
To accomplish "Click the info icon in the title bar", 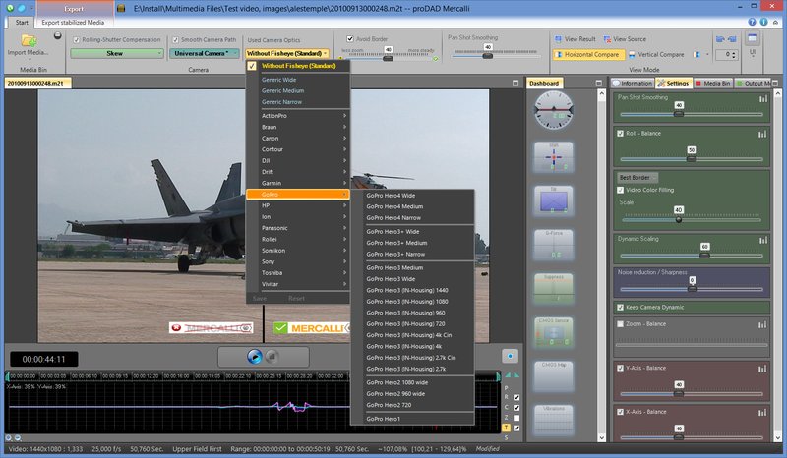I will pos(764,22).
